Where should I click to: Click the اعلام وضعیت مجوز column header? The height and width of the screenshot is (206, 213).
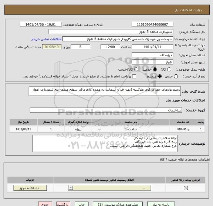[109, 180]
